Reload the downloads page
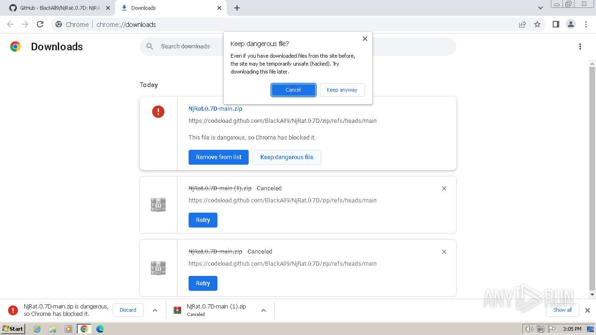This screenshot has width=596, height=335. point(40,24)
